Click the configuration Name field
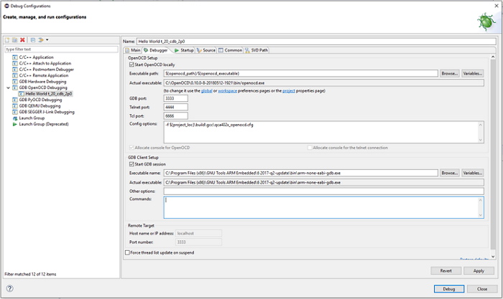 tap(316, 42)
